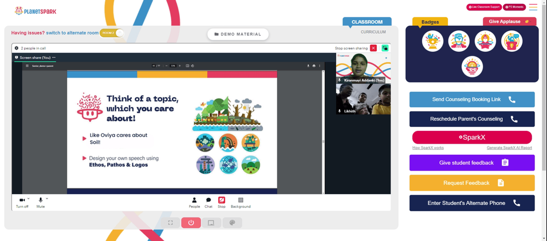Open the PDF viewer sidebar menu icon
Viewport: 547px width, 241px height.
(x=27, y=66)
